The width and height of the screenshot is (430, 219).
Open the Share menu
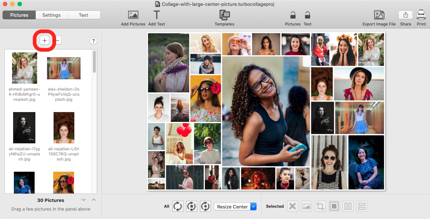pyautogui.click(x=406, y=15)
